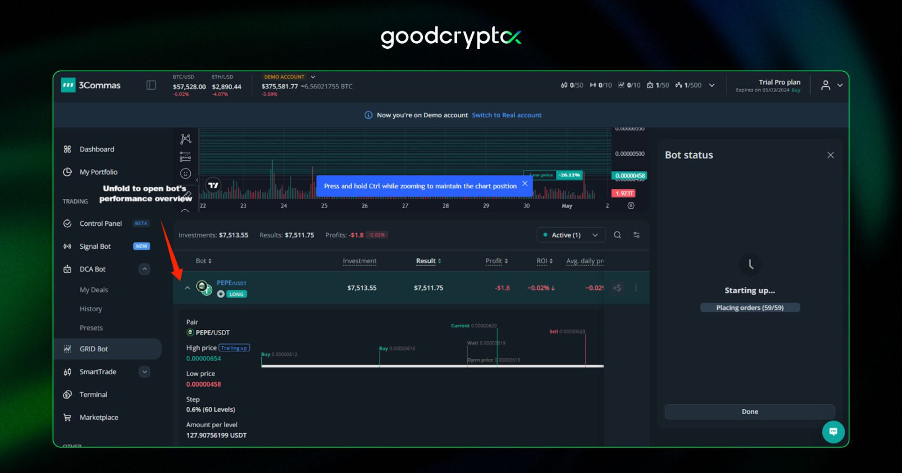Click the Marketplace cart icon
Image resolution: width=902 pixels, height=473 pixels.
(67, 417)
